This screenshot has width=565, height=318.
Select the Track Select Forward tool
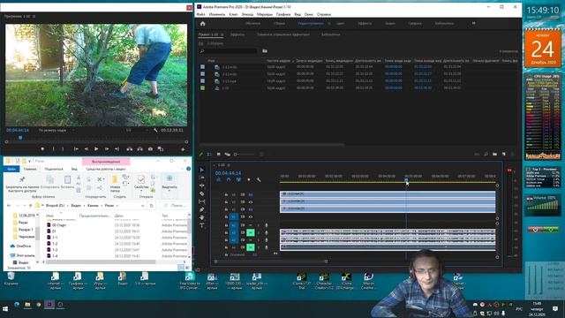[202, 178]
